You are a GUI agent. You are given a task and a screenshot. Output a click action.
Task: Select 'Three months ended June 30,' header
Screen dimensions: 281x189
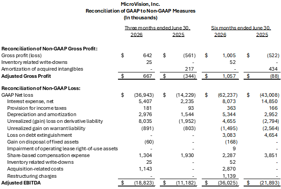coord(157,28)
